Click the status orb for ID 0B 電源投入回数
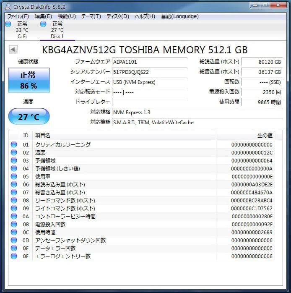 click(14, 224)
